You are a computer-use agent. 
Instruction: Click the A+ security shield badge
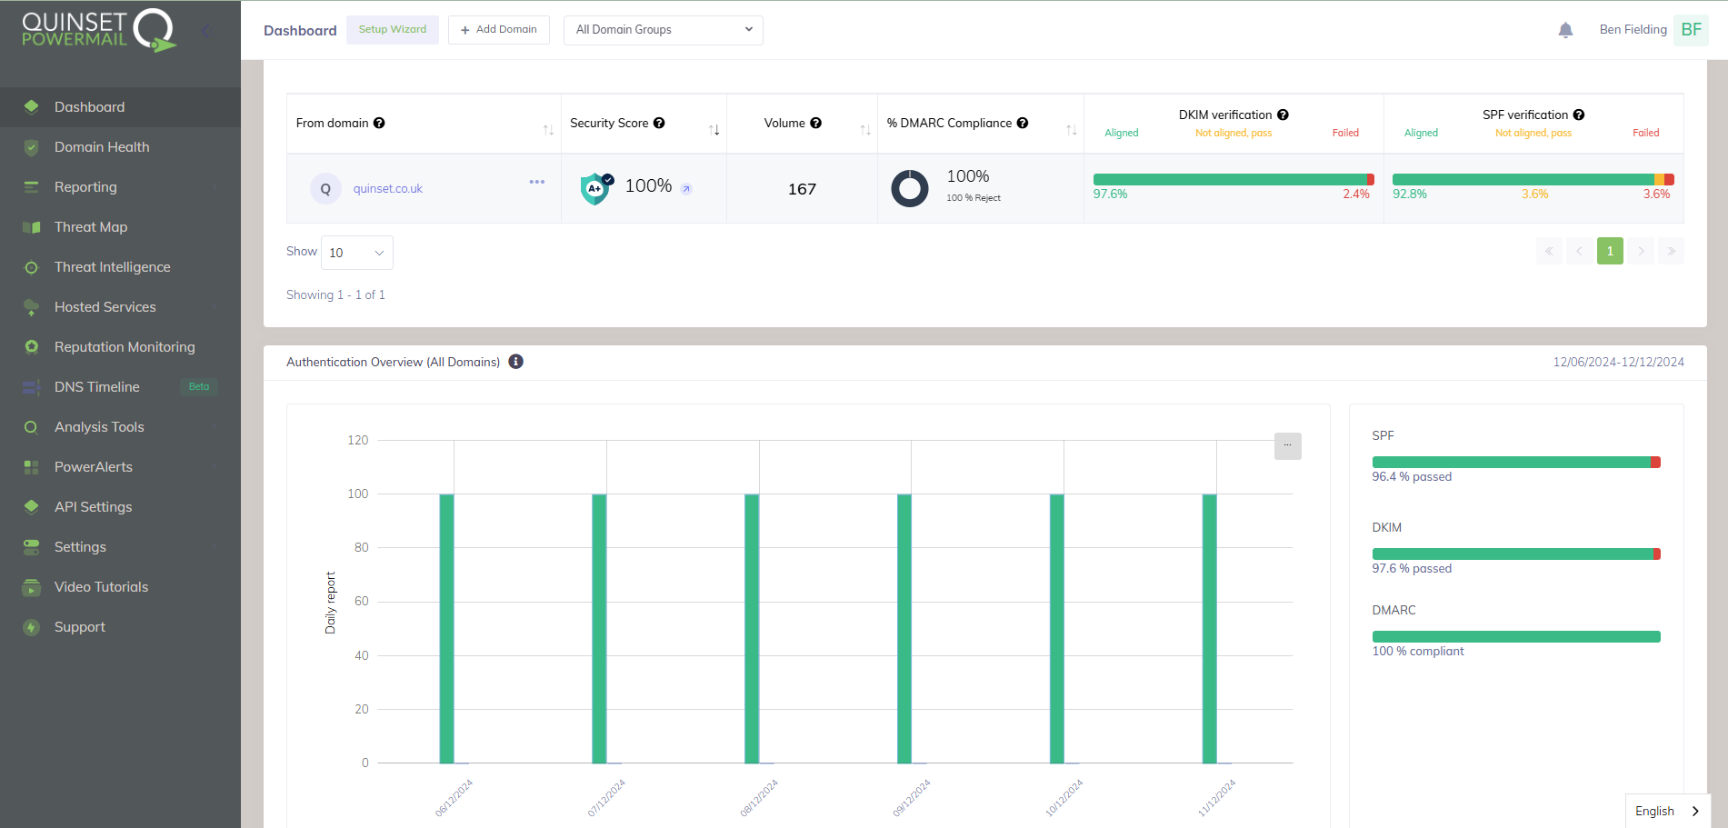tap(594, 188)
